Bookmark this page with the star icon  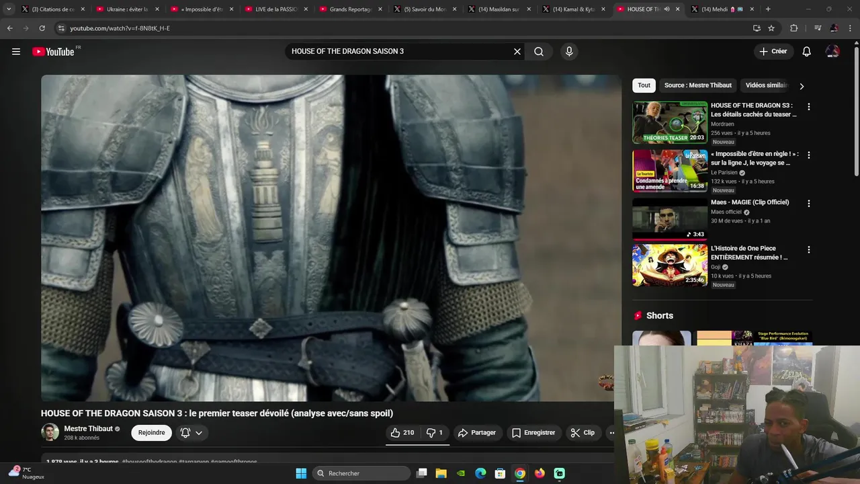[771, 28]
